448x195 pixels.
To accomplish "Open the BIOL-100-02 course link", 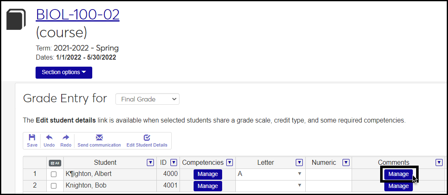I will point(78,14).
